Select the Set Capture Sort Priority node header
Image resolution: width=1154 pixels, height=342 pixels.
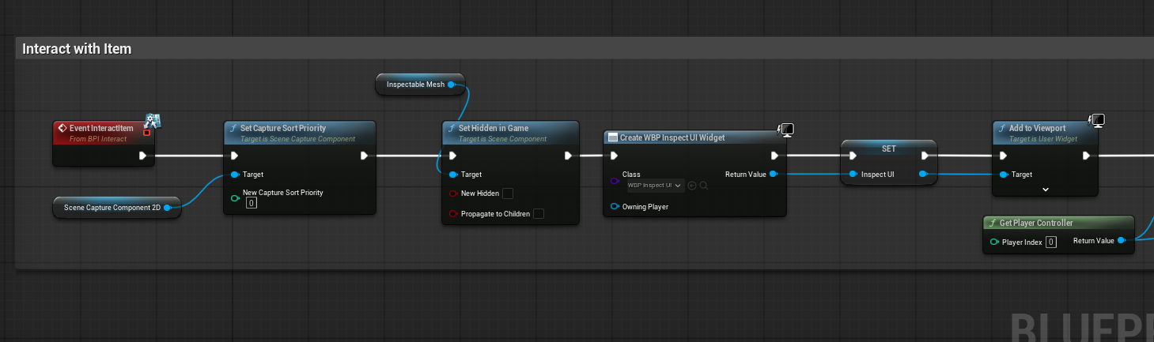[x=286, y=128]
